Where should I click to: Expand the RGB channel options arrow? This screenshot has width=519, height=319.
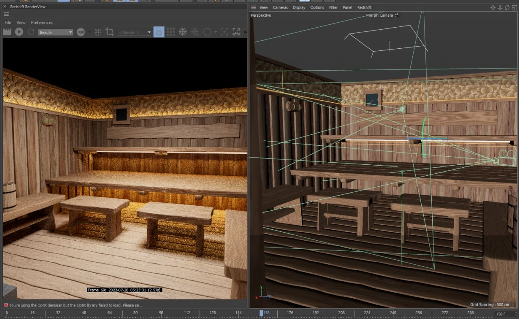(89, 32)
